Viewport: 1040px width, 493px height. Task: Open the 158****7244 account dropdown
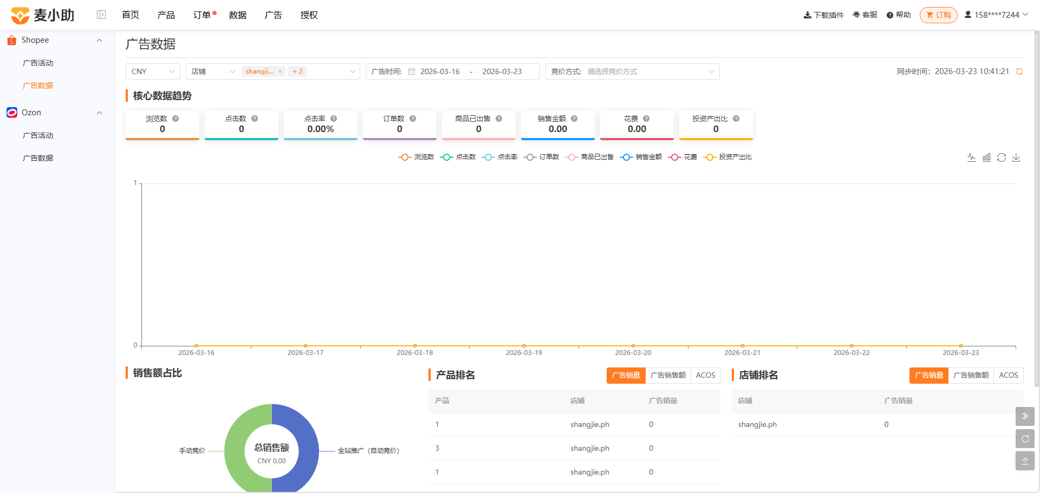[x=997, y=15]
